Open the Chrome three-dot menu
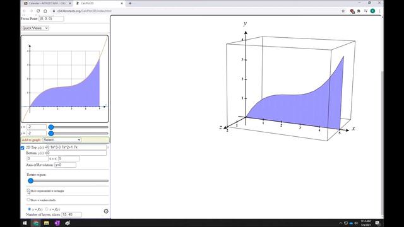This screenshot has height=227, width=404. pos(379,11)
